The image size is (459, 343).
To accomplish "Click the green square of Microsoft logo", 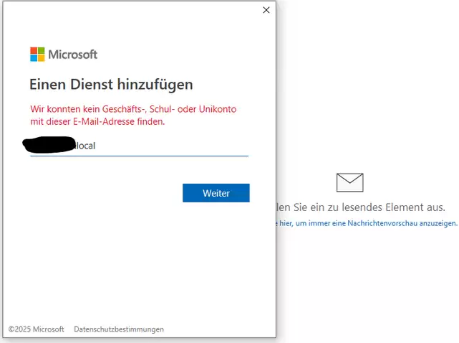I will pyautogui.click(x=42, y=50).
